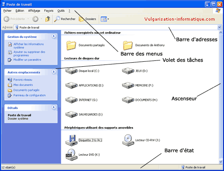Open the Affichage menu
224x171 pixels.
[34, 11]
